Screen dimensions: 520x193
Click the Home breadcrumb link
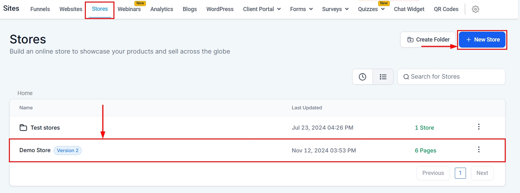pyautogui.click(x=25, y=93)
